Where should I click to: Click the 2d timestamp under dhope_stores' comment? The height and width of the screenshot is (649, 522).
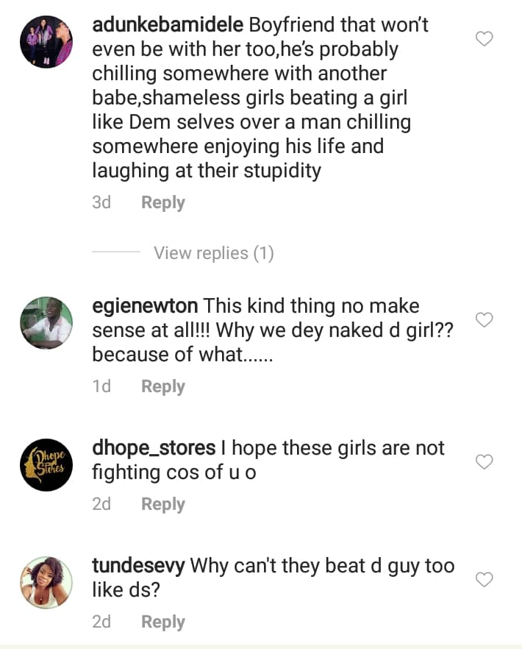click(101, 504)
